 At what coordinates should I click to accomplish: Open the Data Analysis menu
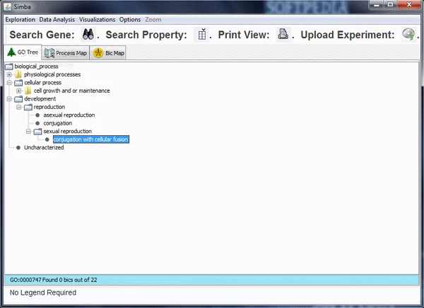click(57, 19)
